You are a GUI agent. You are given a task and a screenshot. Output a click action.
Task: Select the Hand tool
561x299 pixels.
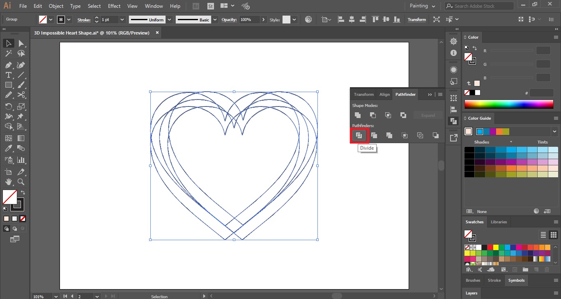coord(8,181)
